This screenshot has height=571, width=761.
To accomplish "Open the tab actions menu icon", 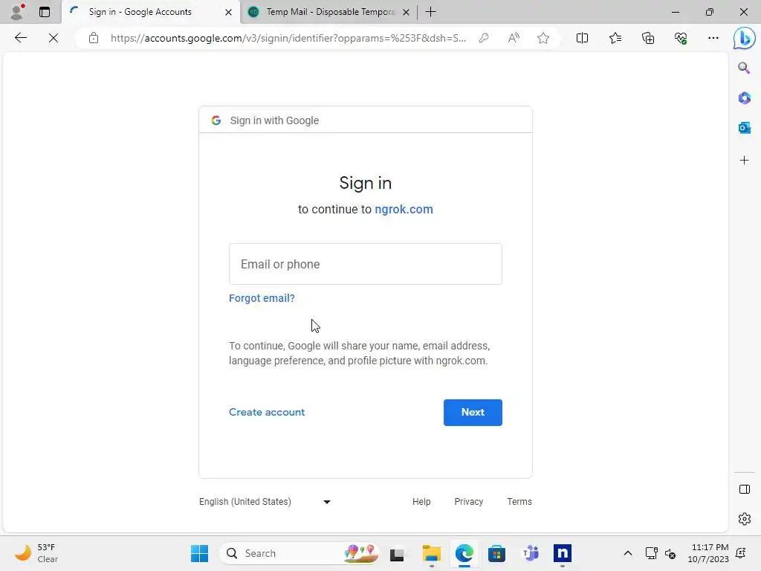I will point(45,12).
